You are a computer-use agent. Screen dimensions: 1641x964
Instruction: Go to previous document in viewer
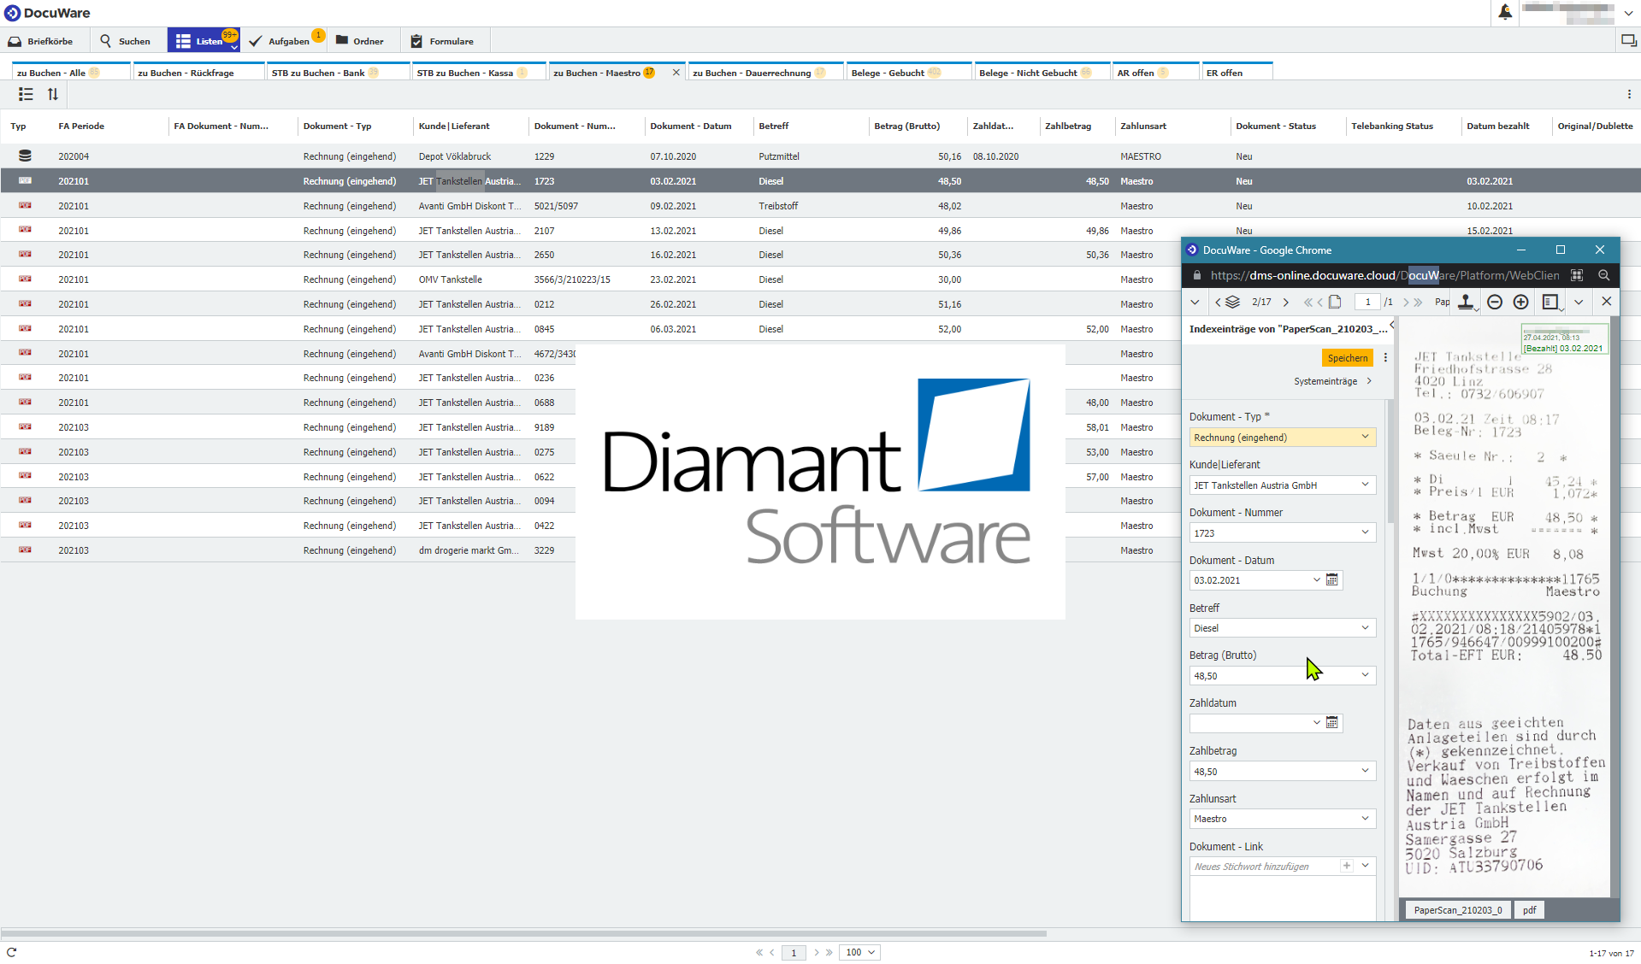[1218, 302]
